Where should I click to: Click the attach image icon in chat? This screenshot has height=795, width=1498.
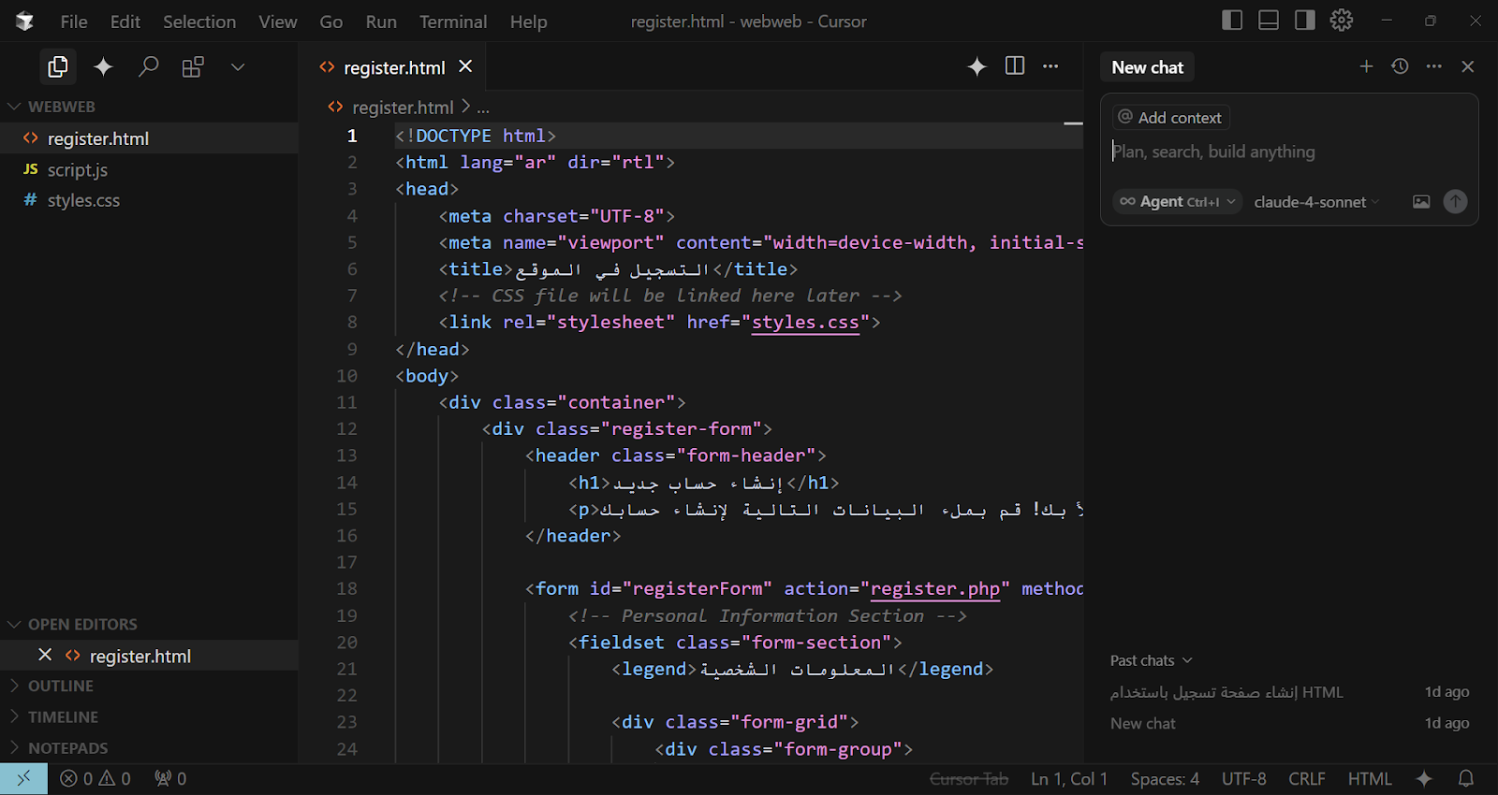[x=1421, y=201]
